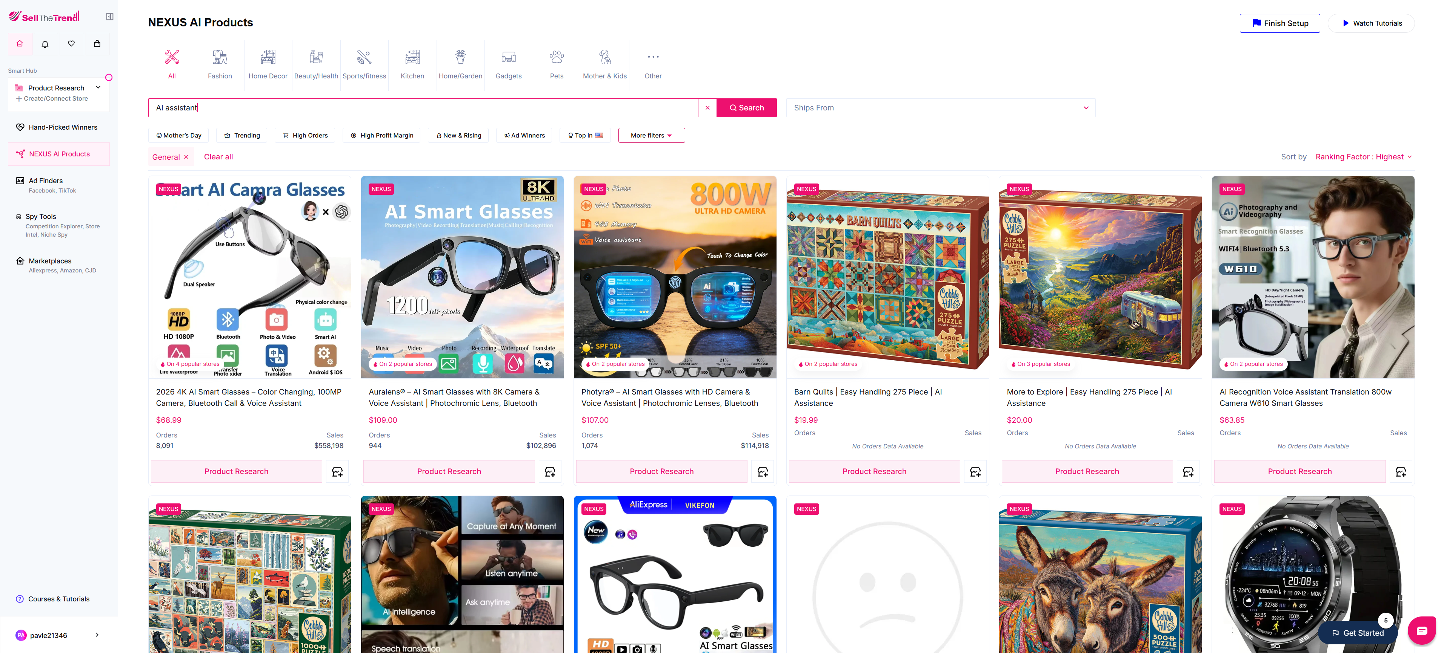Open the favorites heart icon
The width and height of the screenshot is (1444, 653).
71,44
